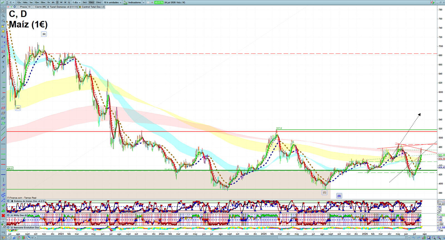Click the green checkmark tool

coord(3,205)
